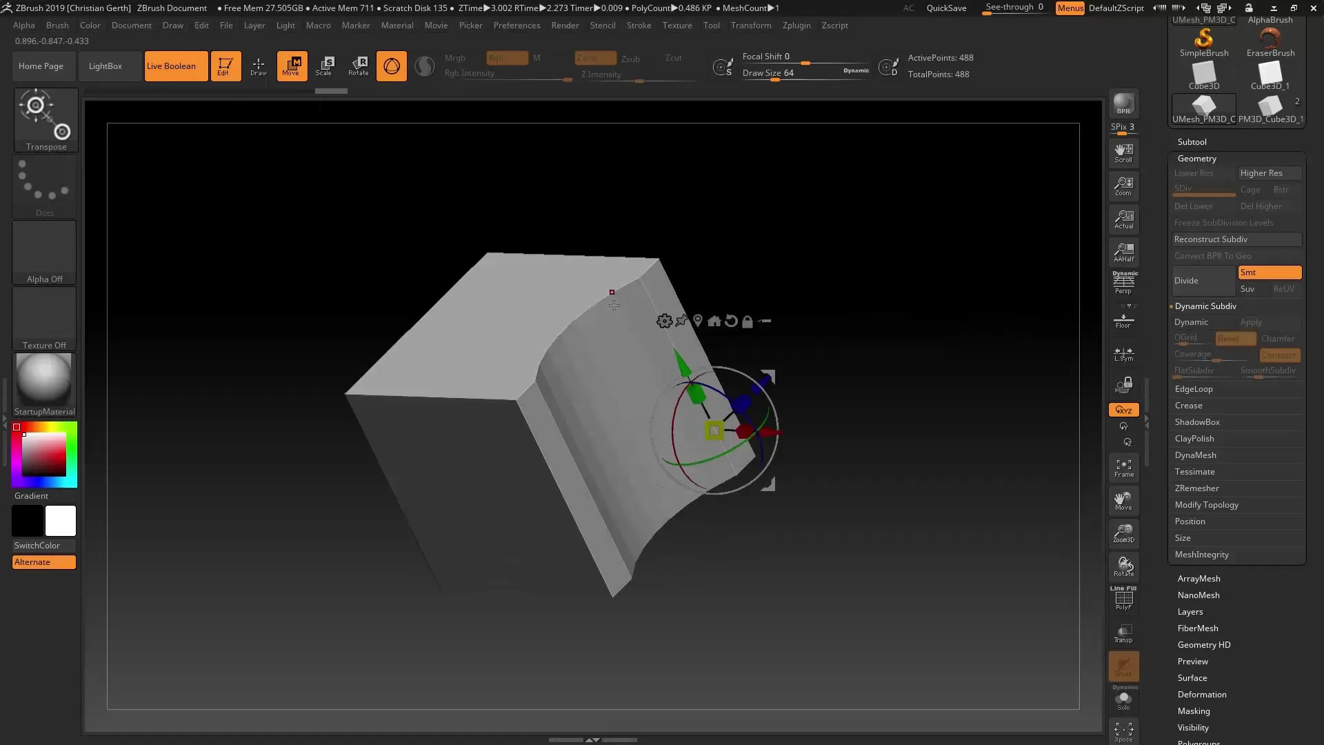This screenshot has width=1324, height=745.
Task: Toggle the Move gizmo tool
Action: [292, 66]
